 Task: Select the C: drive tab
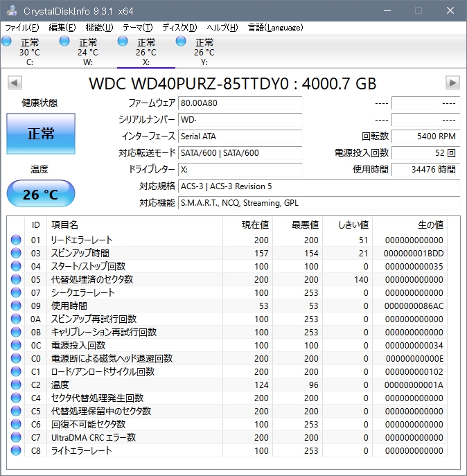(30, 51)
